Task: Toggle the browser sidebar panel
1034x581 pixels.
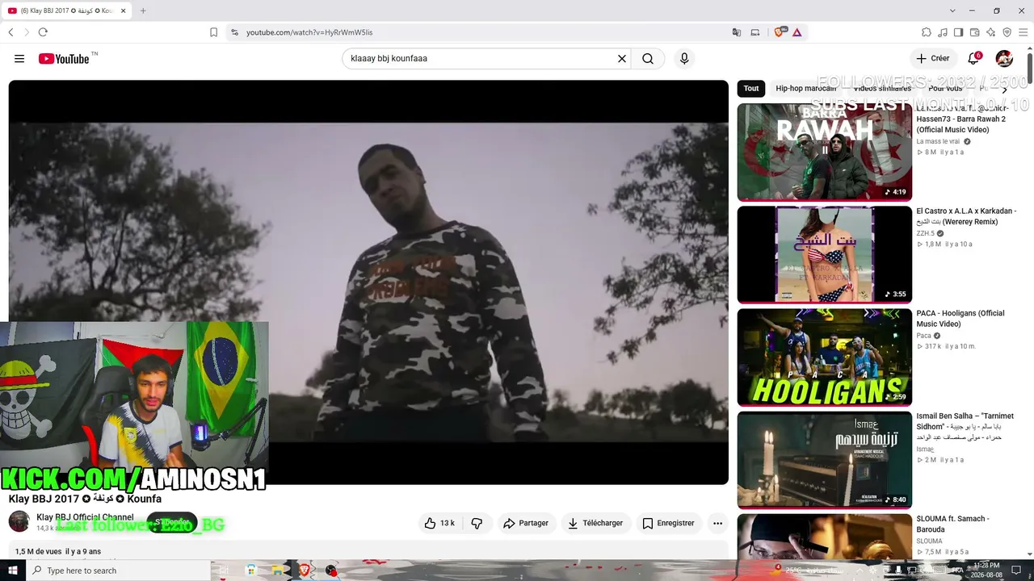Action: pos(959,32)
